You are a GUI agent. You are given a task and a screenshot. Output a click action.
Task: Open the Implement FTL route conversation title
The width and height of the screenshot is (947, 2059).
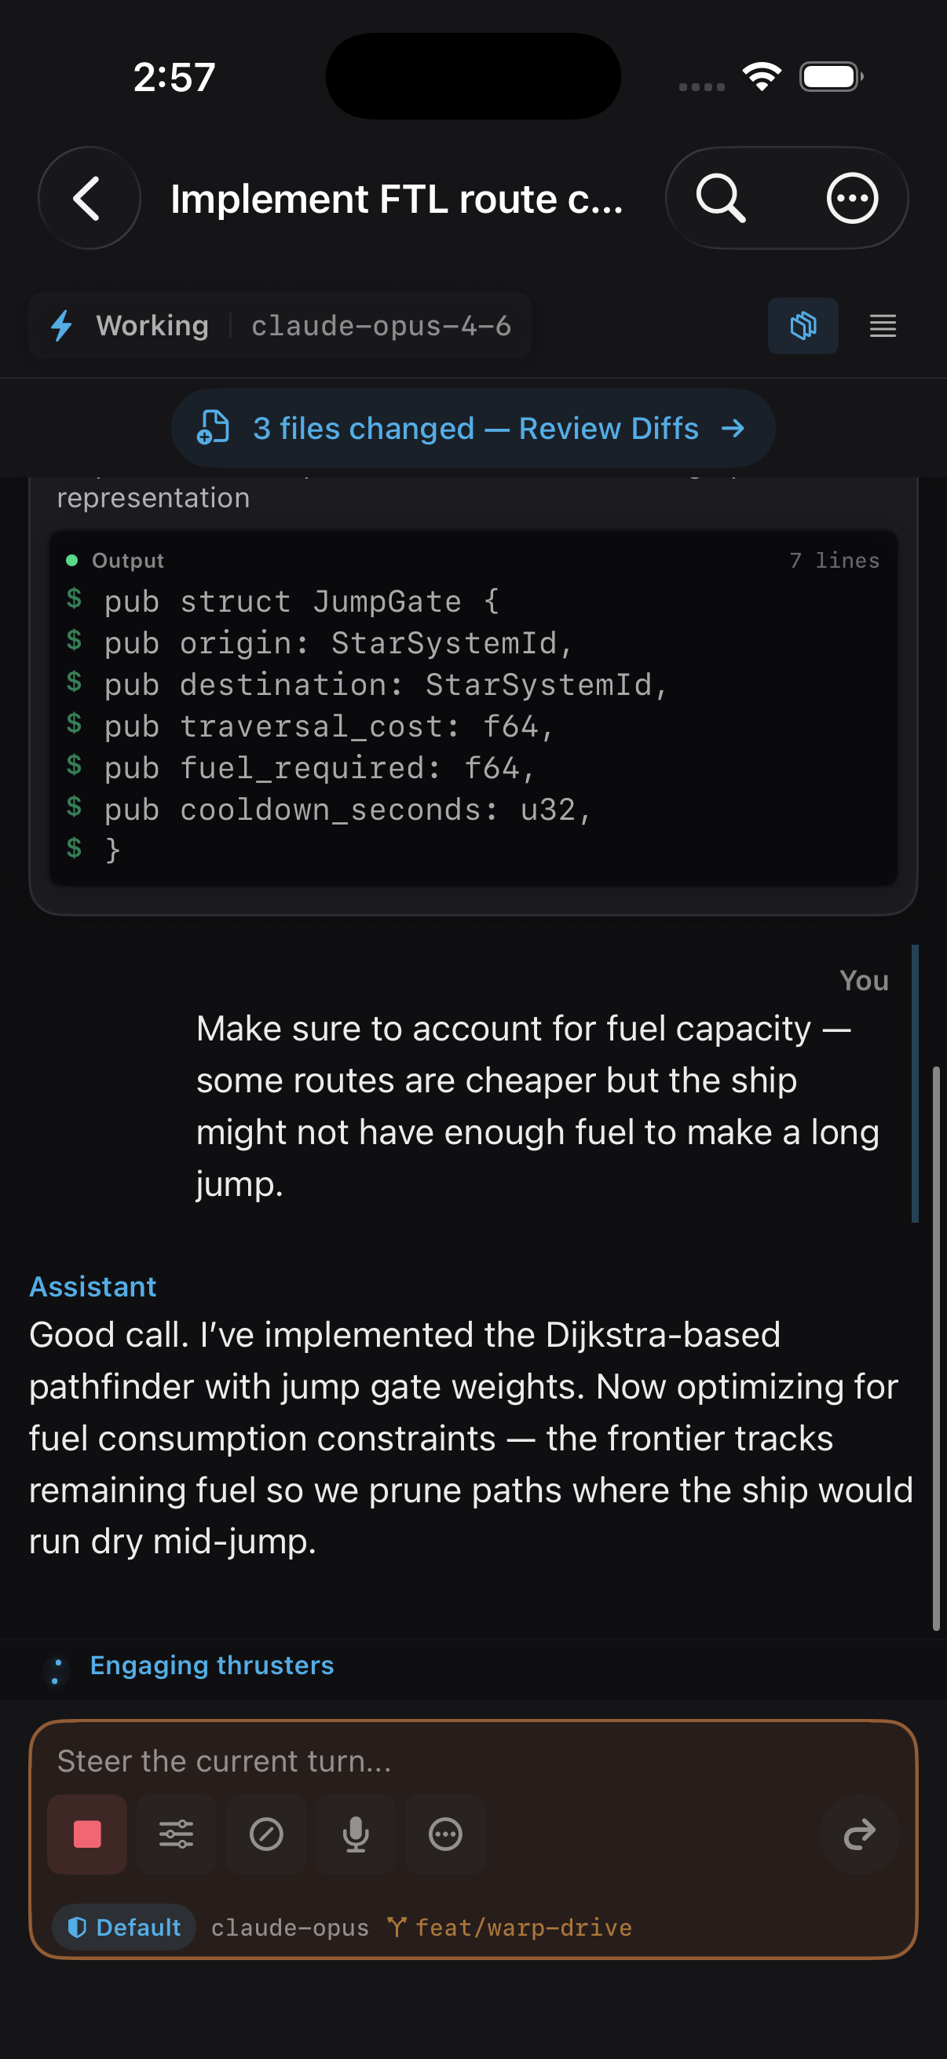point(397,198)
